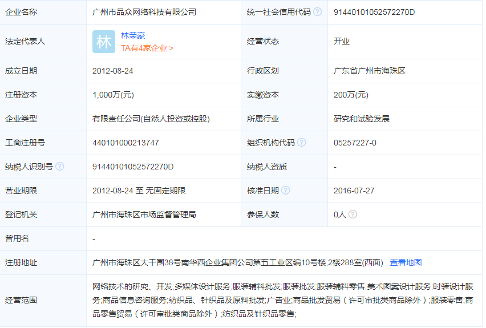This screenshot has height=328, width=486.
Task: Click 营业期限 label cell
Action: [43, 191]
